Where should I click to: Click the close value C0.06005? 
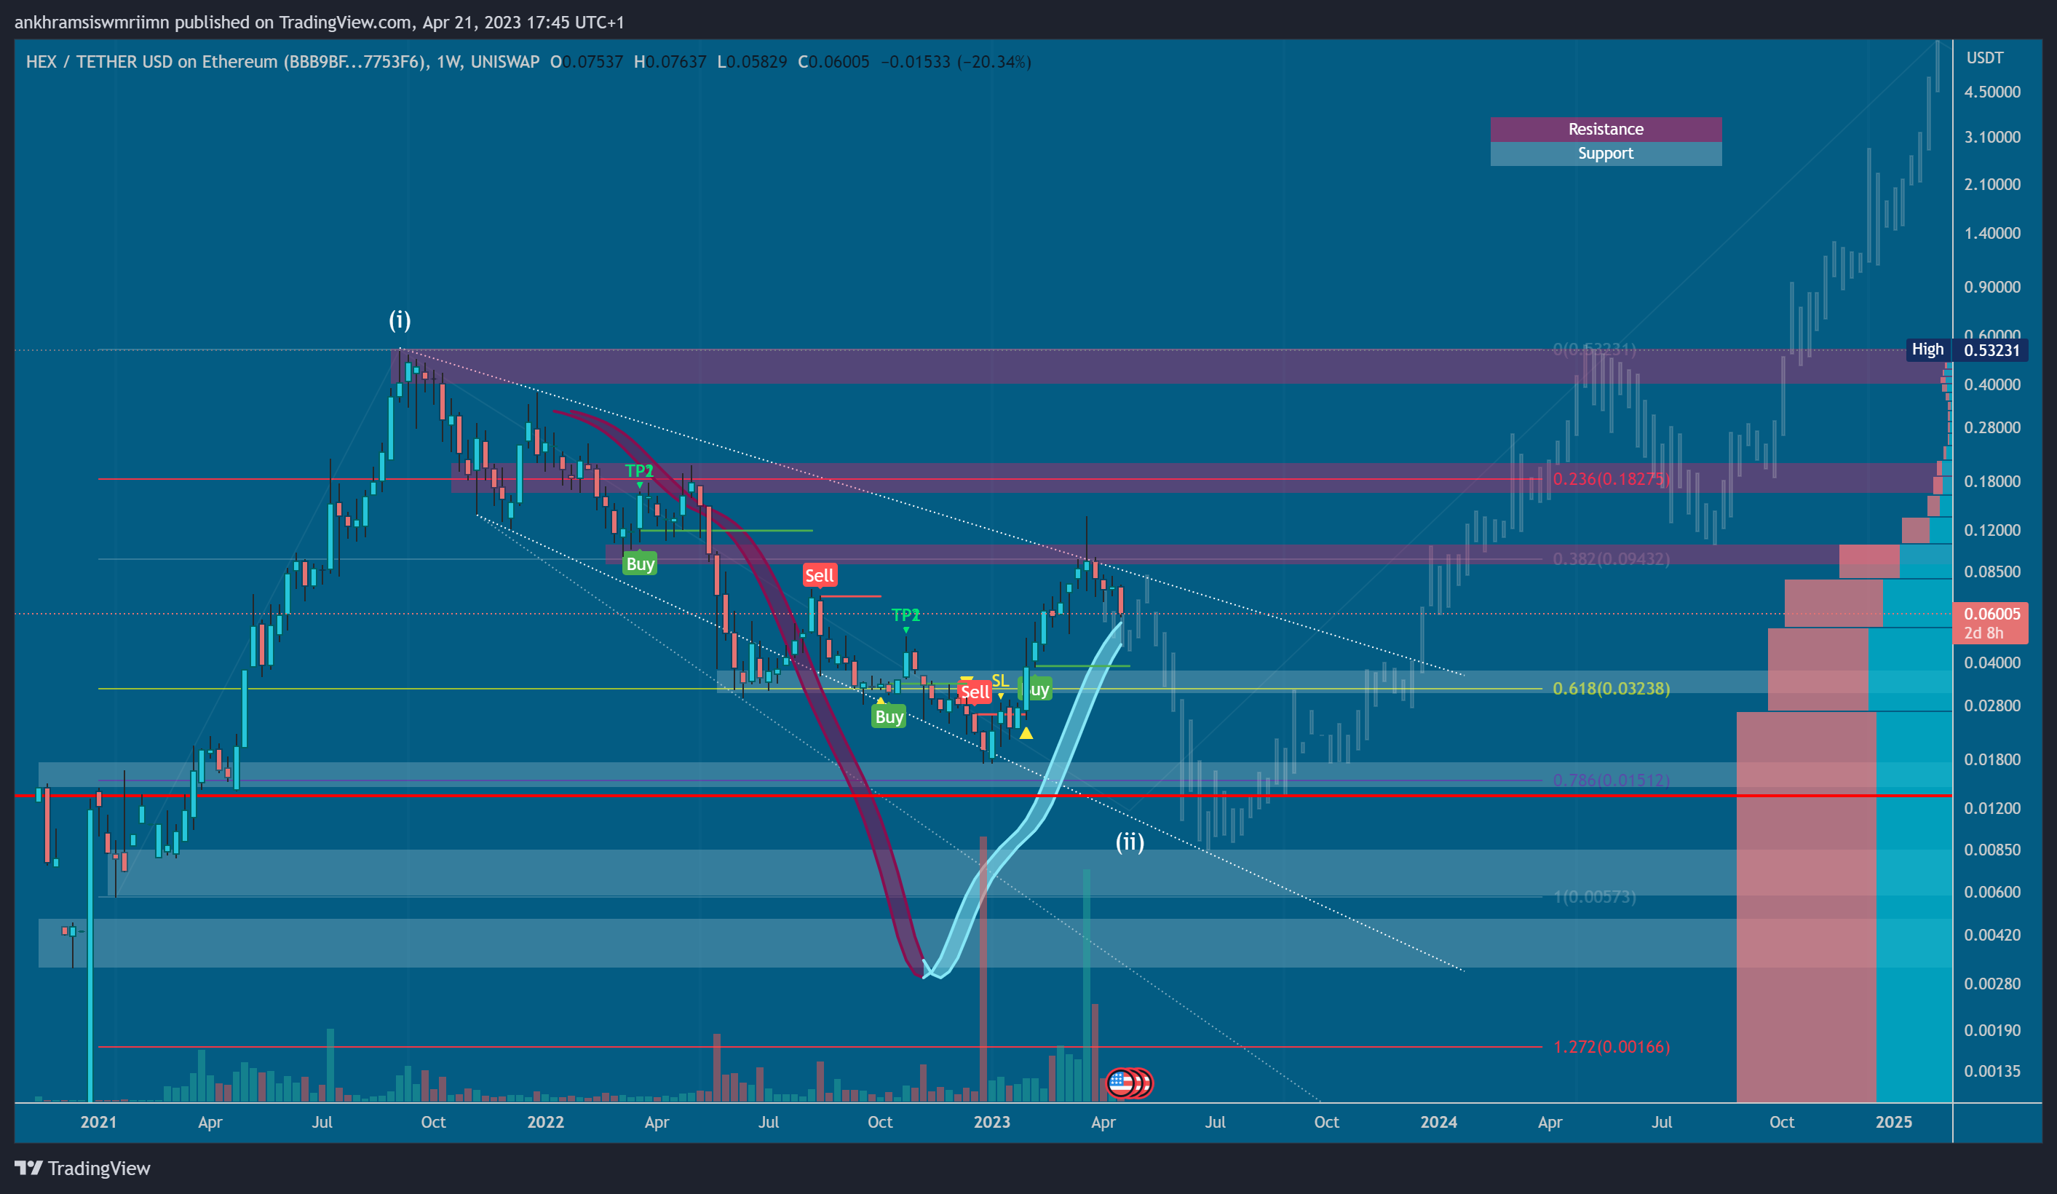pos(833,62)
